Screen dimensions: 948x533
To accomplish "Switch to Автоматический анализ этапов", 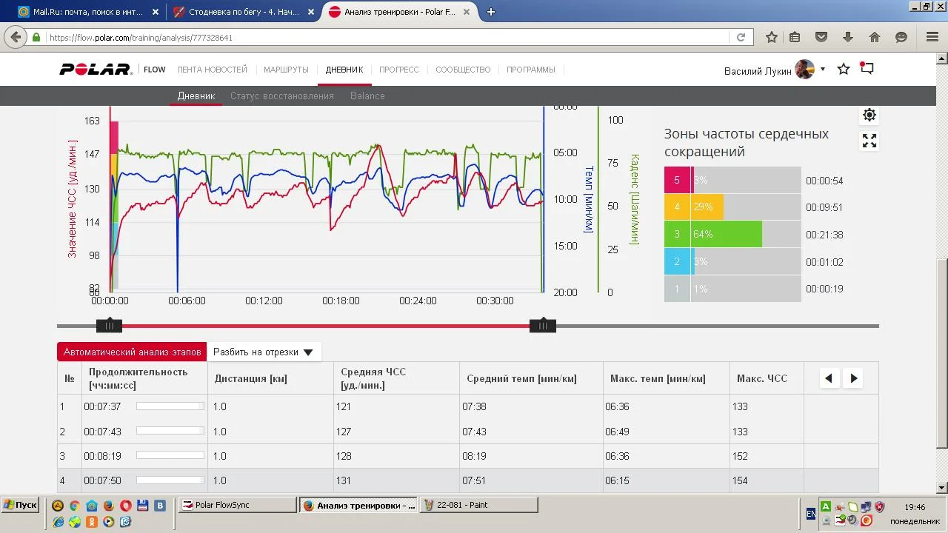I will (x=132, y=352).
